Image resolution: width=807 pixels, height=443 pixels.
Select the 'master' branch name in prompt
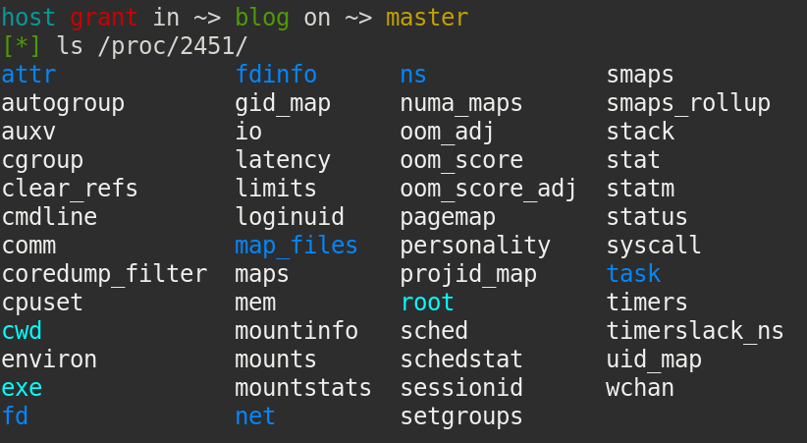427,18
